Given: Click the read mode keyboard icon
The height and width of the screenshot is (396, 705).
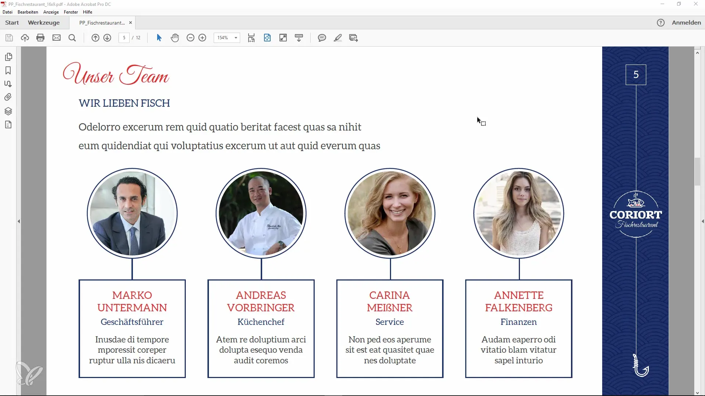Looking at the screenshot, I should (x=299, y=38).
